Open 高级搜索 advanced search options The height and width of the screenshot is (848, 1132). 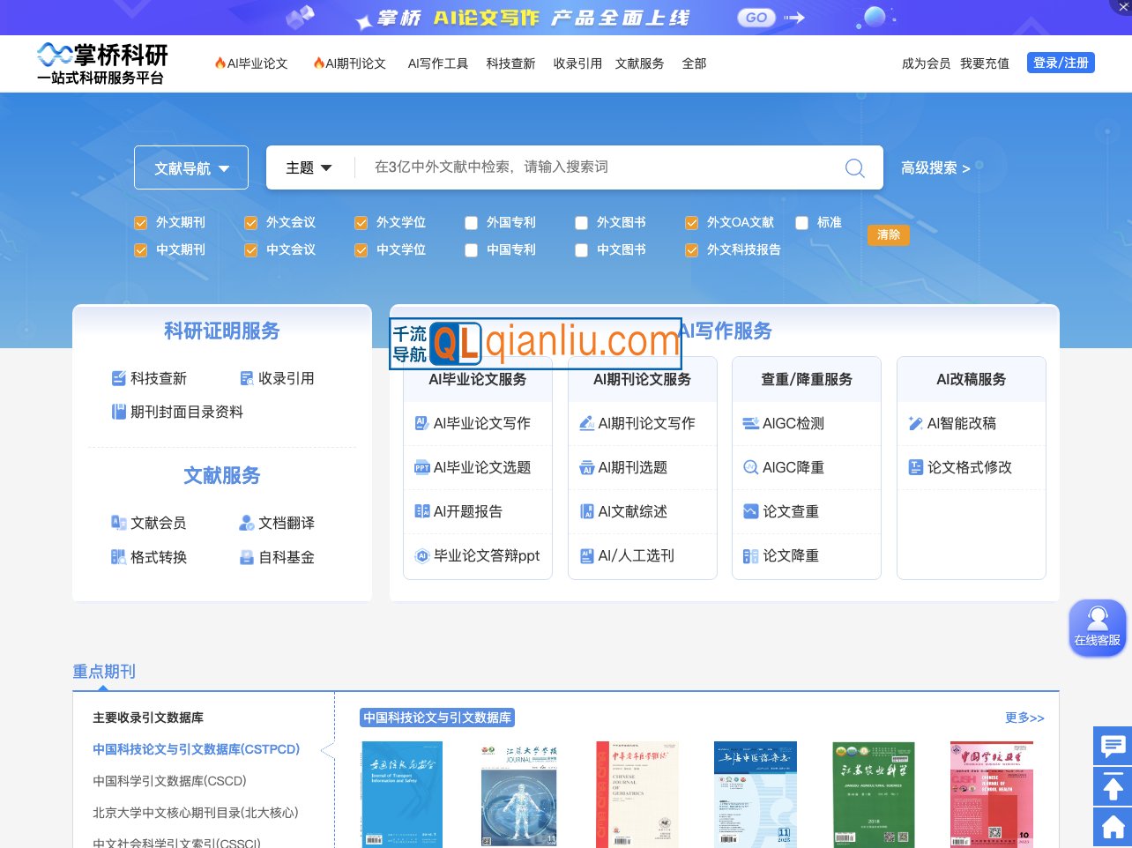pyautogui.click(x=936, y=168)
